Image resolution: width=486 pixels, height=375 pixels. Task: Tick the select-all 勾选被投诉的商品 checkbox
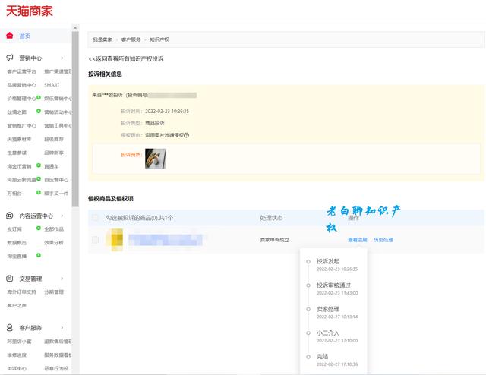(x=95, y=218)
